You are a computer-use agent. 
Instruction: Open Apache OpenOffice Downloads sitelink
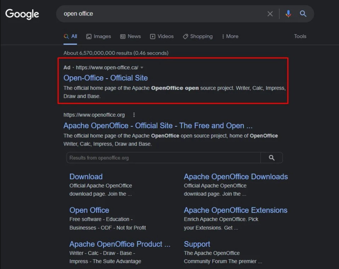click(236, 177)
